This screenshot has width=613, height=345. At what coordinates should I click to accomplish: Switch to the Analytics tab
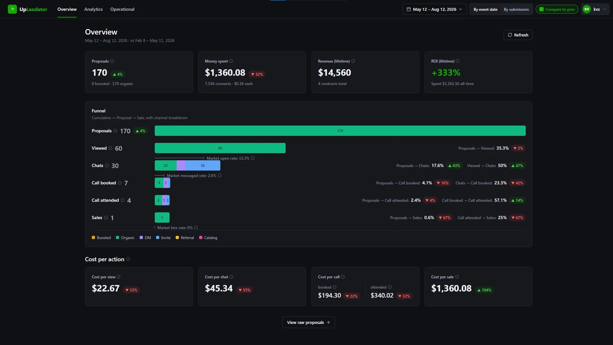click(94, 9)
